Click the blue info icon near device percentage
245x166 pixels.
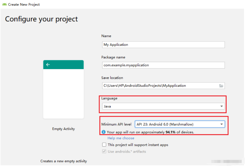tap(104, 132)
